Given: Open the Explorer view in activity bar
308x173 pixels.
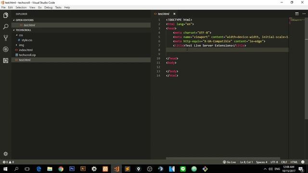Looking at the screenshot, I should click(5, 15).
